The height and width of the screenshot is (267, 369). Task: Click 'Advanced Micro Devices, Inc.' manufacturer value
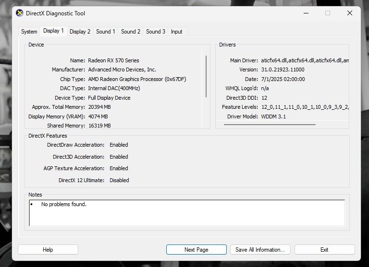(x=122, y=70)
